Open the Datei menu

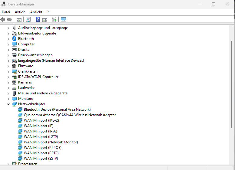[6, 12]
